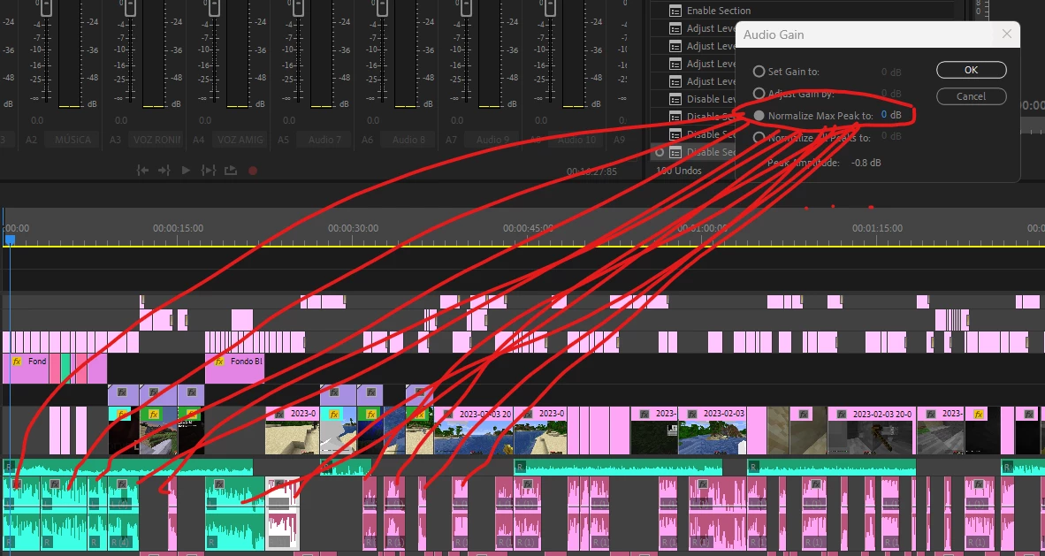Choose Normalize All Peaks to radio option

(759, 137)
